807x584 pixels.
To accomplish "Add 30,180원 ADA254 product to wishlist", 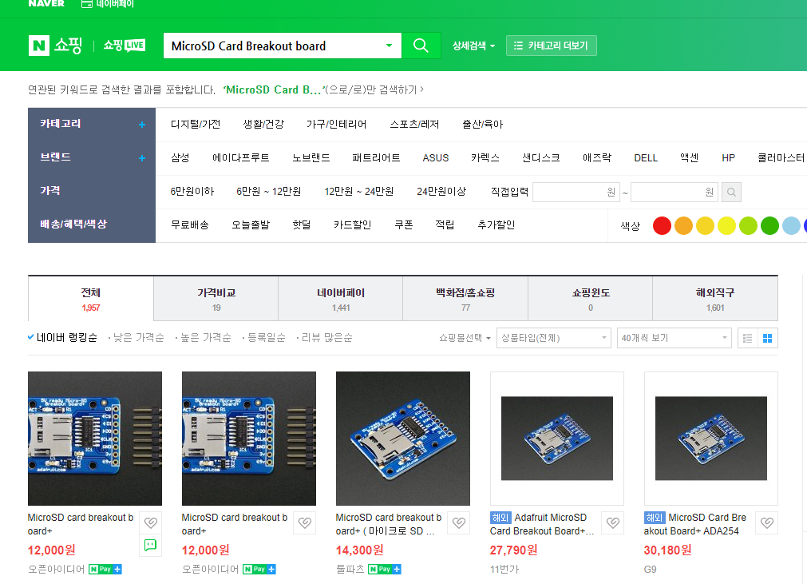I will pos(766,522).
